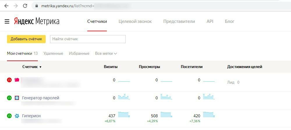Click the Гиперион site favicon

click(17, 116)
